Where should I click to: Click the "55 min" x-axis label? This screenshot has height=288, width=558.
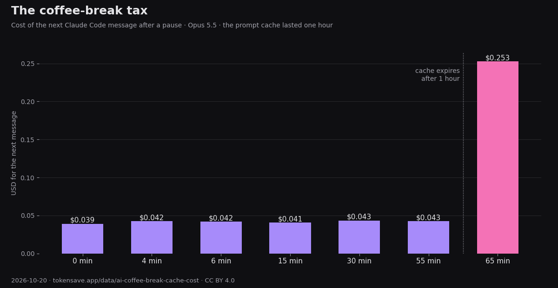click(x=428, y=261)
